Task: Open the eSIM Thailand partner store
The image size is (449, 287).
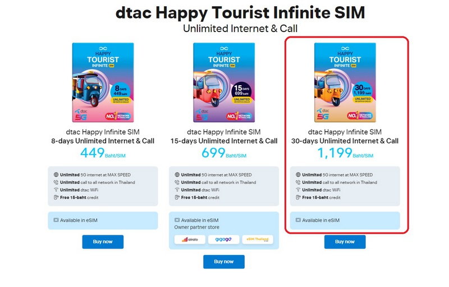Action: click(x=258, y=239)
